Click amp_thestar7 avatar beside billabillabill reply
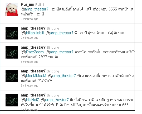142x114 pixels. [12, 33]
